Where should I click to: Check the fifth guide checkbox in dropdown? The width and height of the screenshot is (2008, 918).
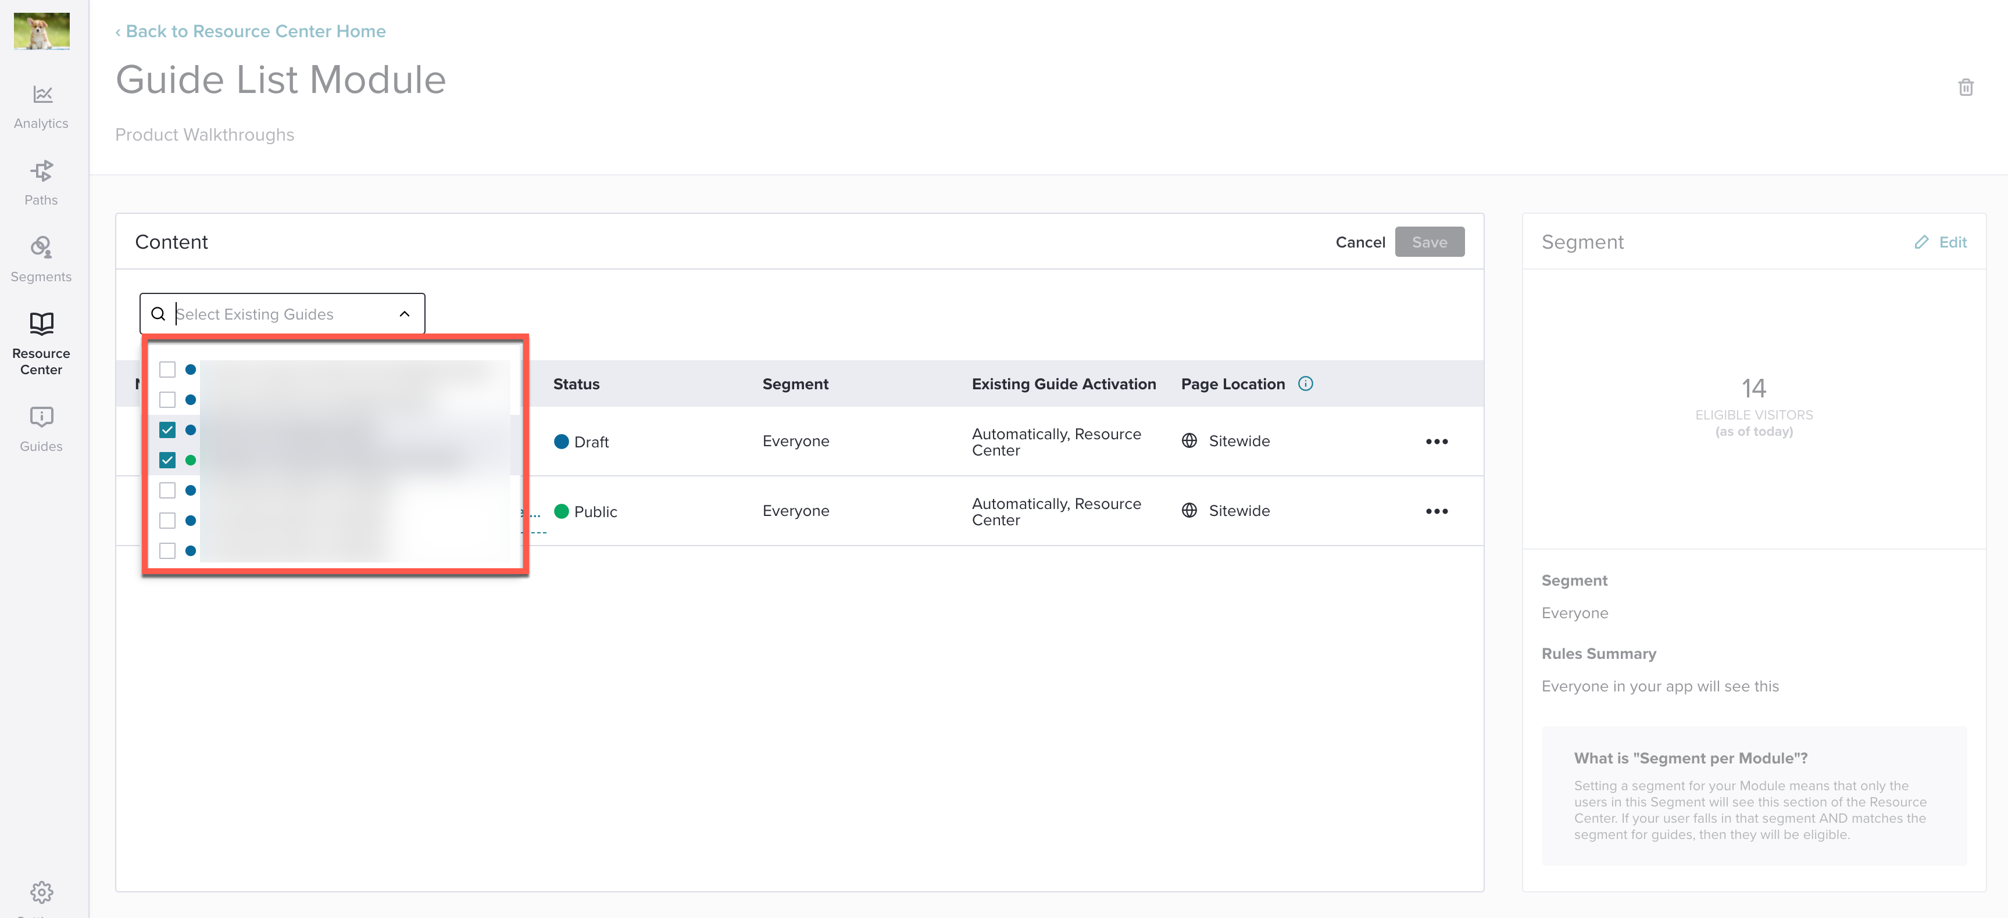pyautogui.click(x=167, y=490)
